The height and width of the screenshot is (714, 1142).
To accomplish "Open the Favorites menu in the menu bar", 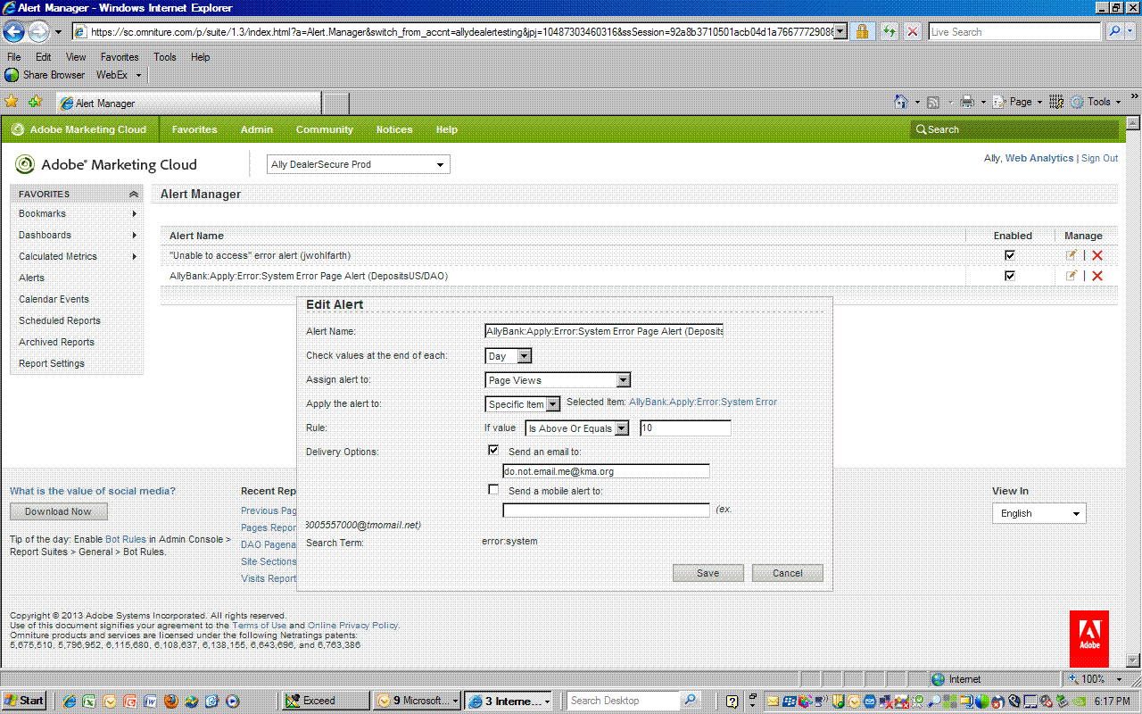I will click(120, 57).
